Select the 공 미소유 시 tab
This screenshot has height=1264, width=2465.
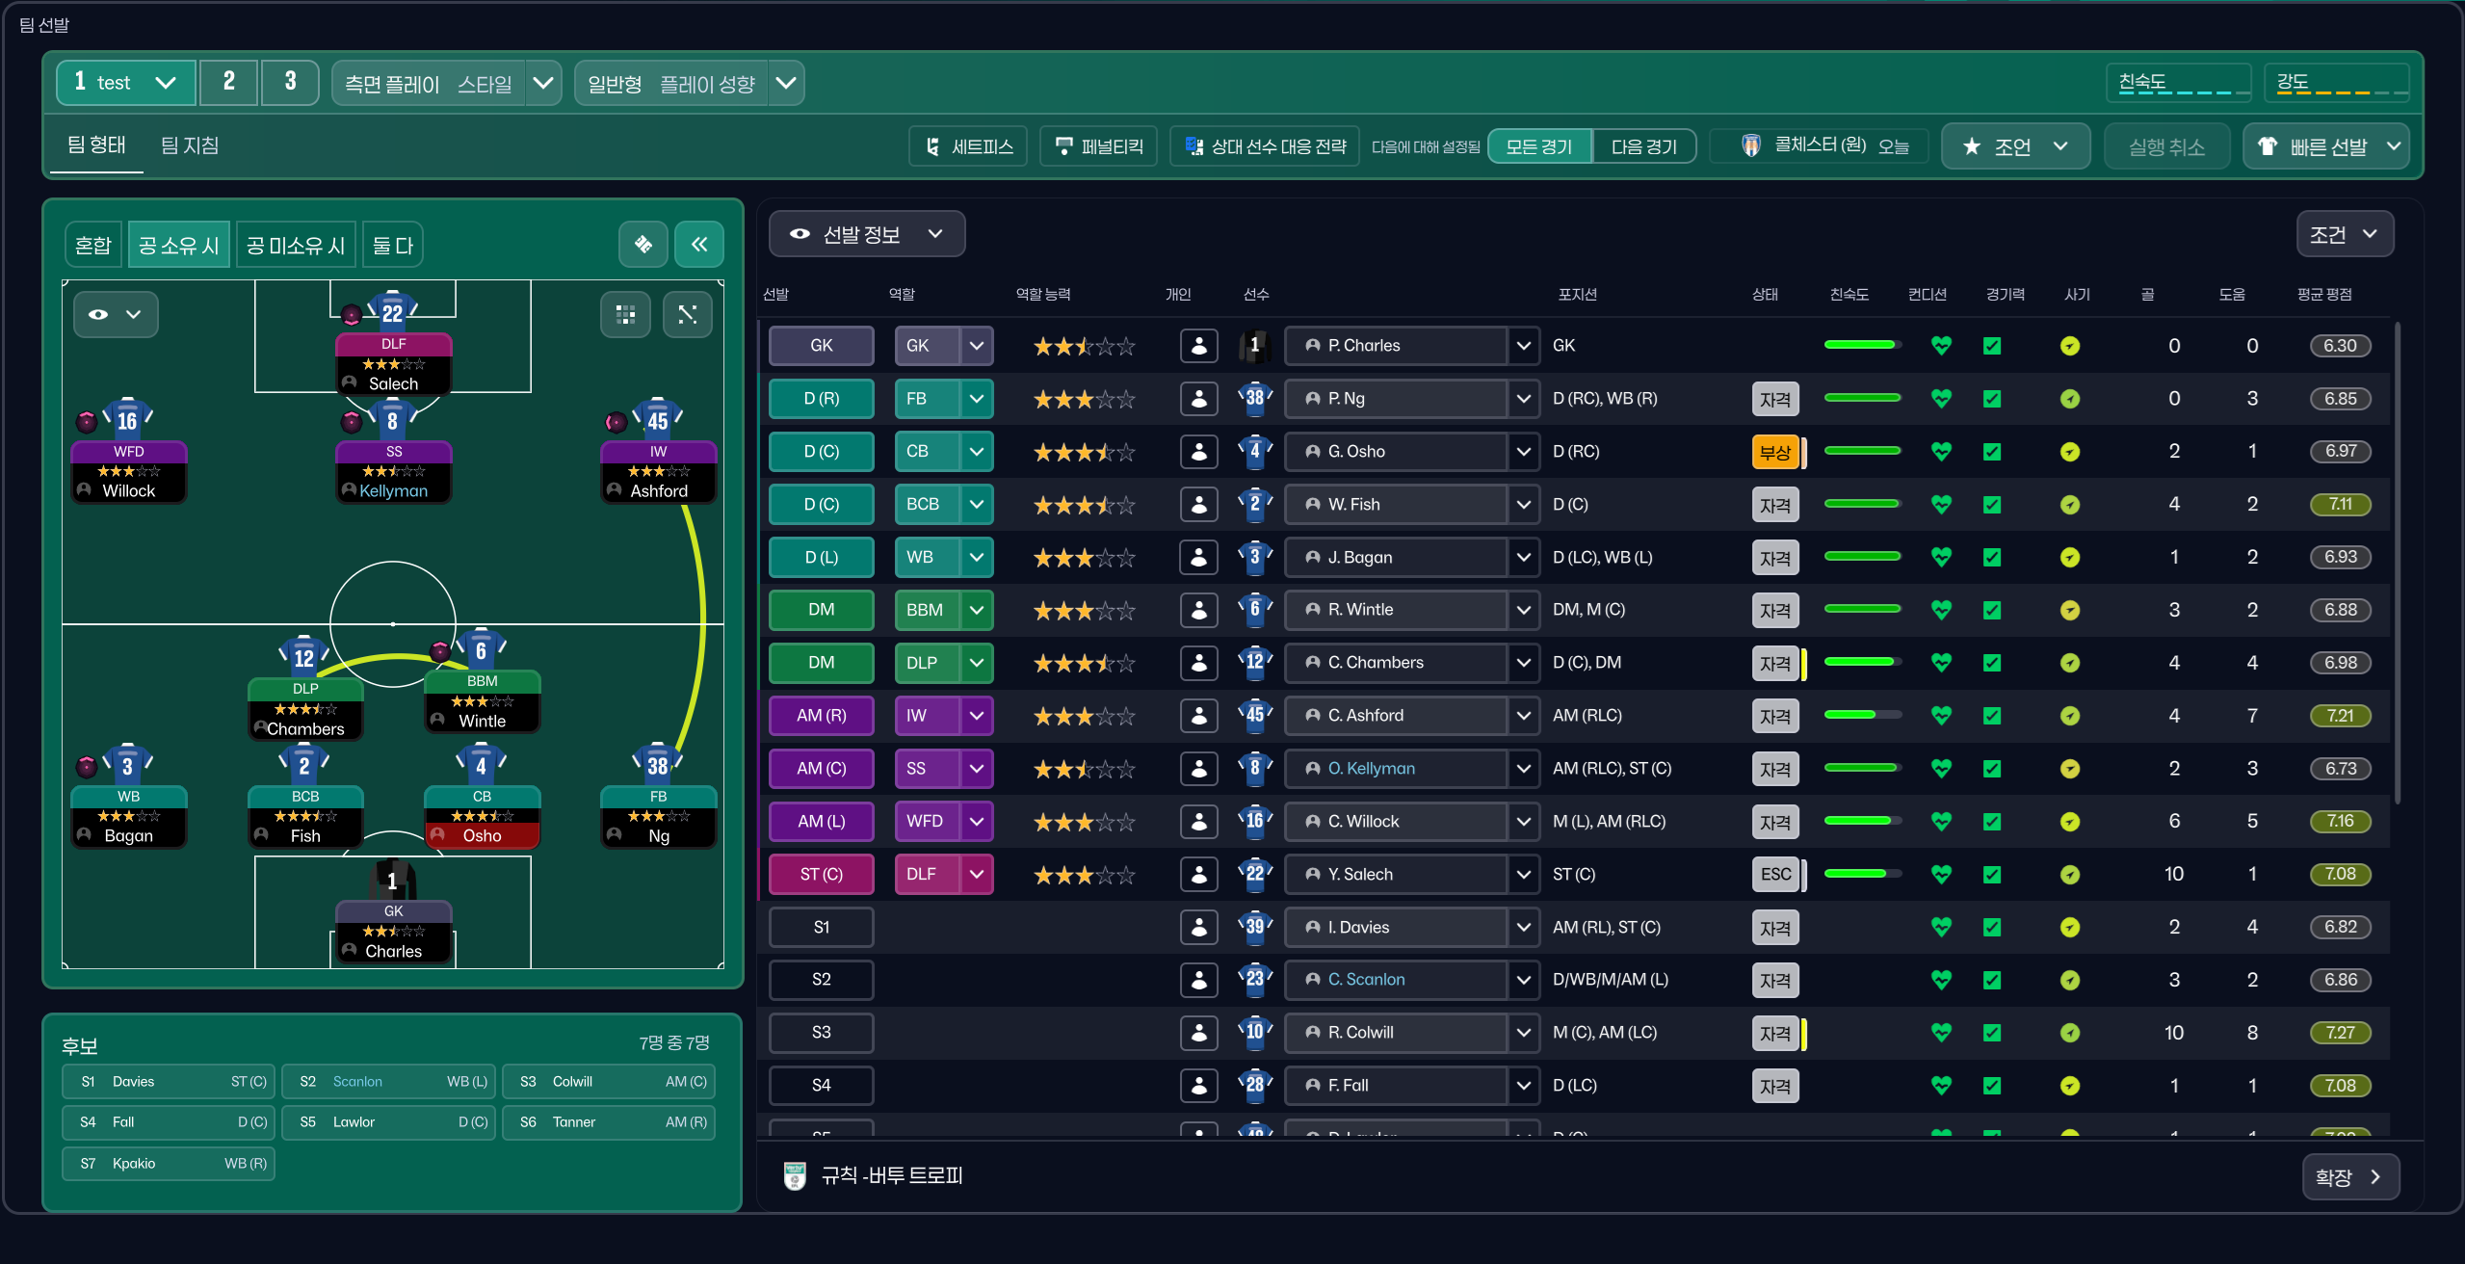coord(296,245)
